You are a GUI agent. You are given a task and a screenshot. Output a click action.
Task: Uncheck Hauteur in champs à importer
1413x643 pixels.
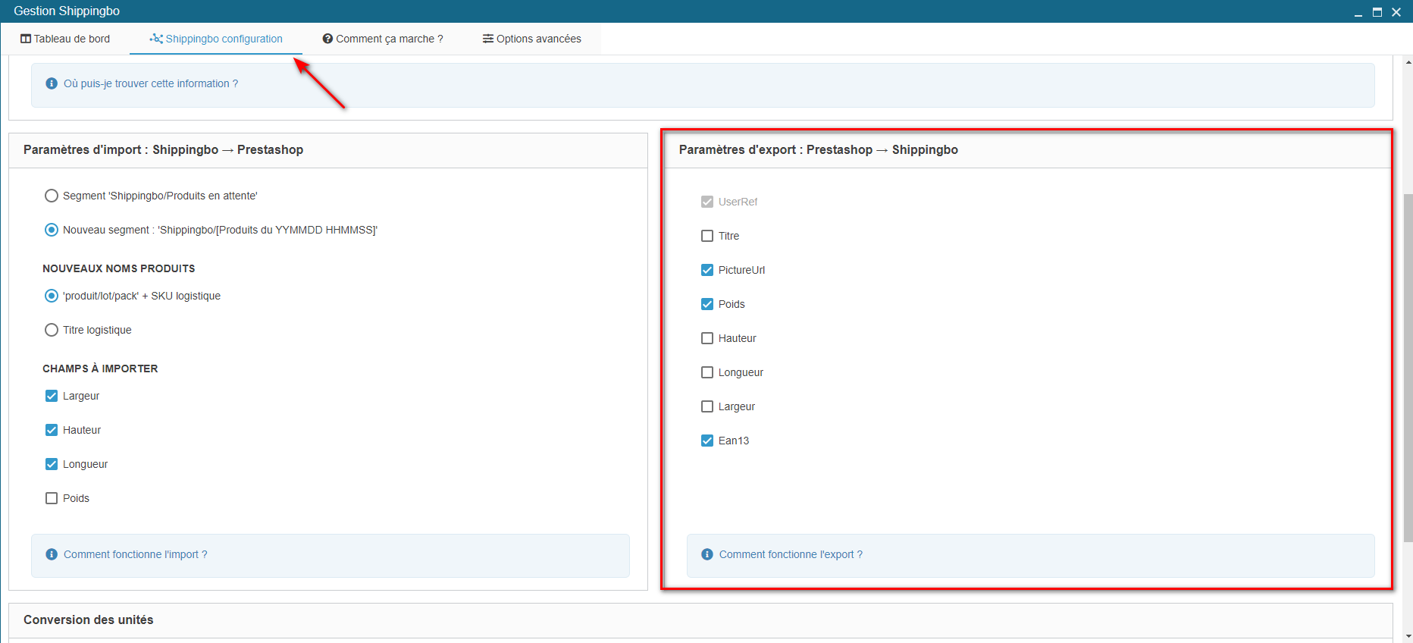(x=52, y=430)
